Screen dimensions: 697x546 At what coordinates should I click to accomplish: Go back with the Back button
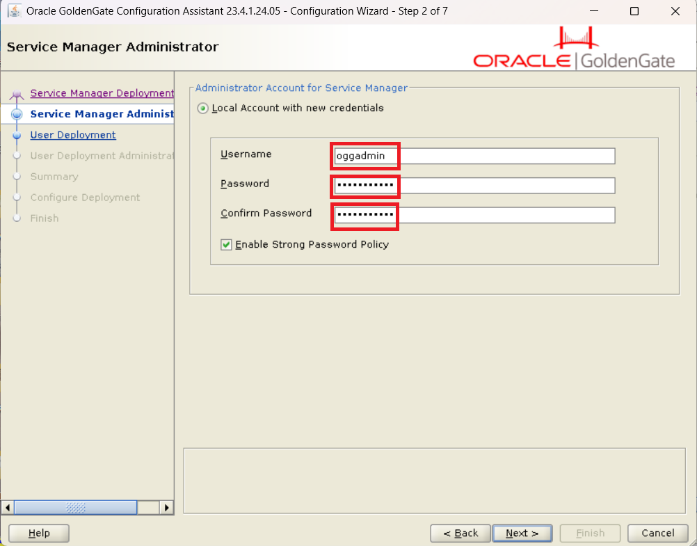point(460,533)
